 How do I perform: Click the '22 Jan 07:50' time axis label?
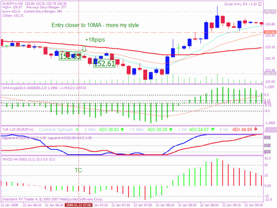coord(143,205)
